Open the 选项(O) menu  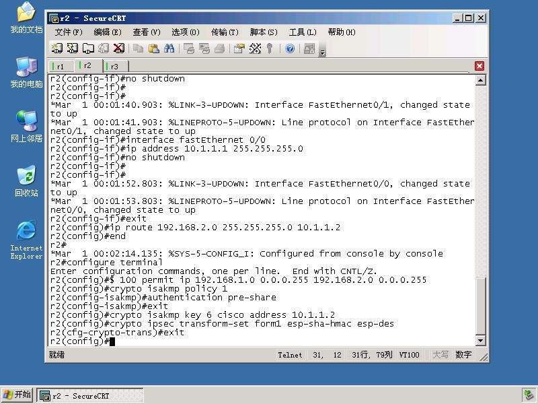pos(186,32)
